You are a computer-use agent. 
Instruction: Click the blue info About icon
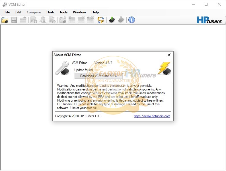132,20
